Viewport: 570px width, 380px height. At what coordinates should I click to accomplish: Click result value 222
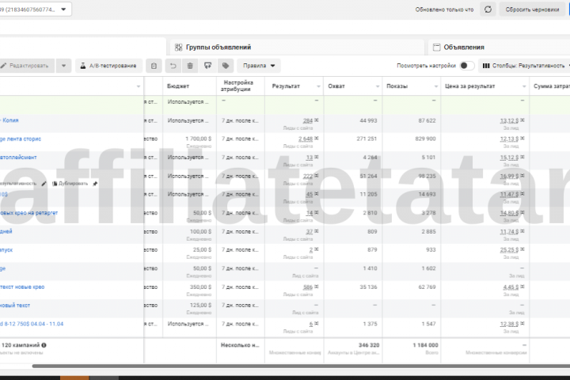[308, 176]
